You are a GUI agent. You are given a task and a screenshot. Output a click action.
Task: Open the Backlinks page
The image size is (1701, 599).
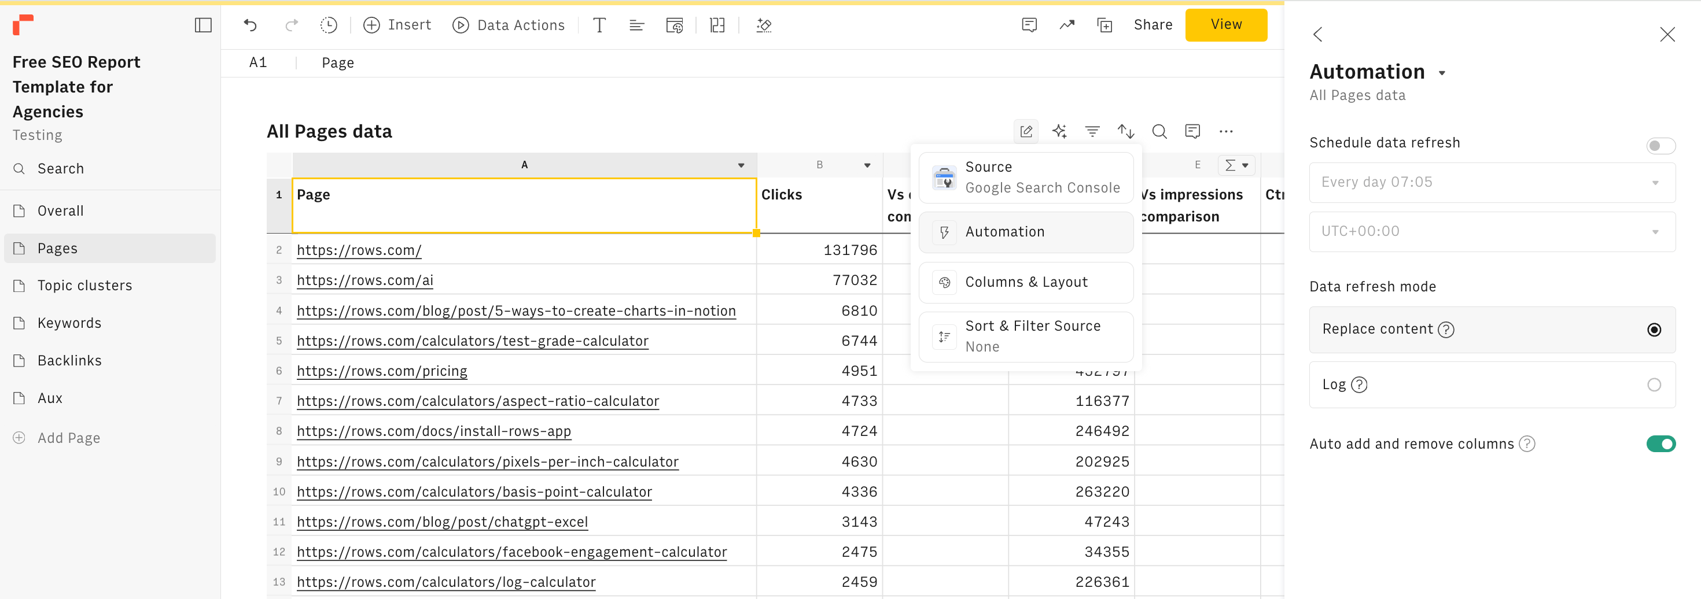coord(109,361)
